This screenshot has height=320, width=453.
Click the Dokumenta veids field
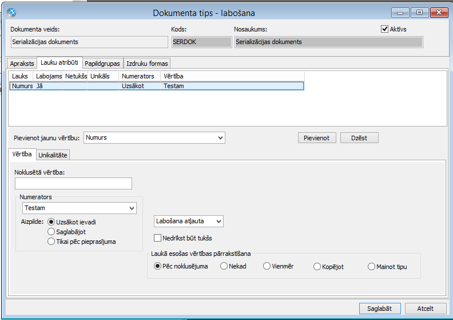(x=89, y=42)
